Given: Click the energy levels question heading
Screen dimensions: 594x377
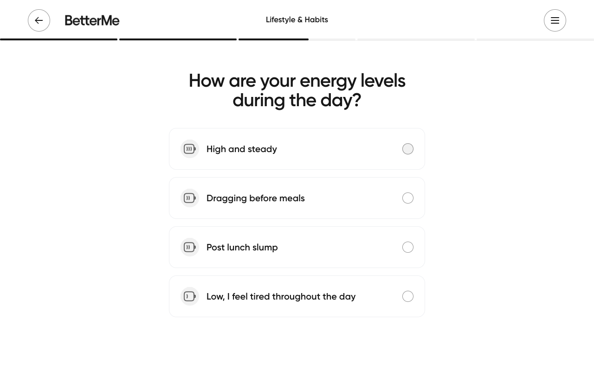Looking at the screenshot, I should [x=297, y=90].
